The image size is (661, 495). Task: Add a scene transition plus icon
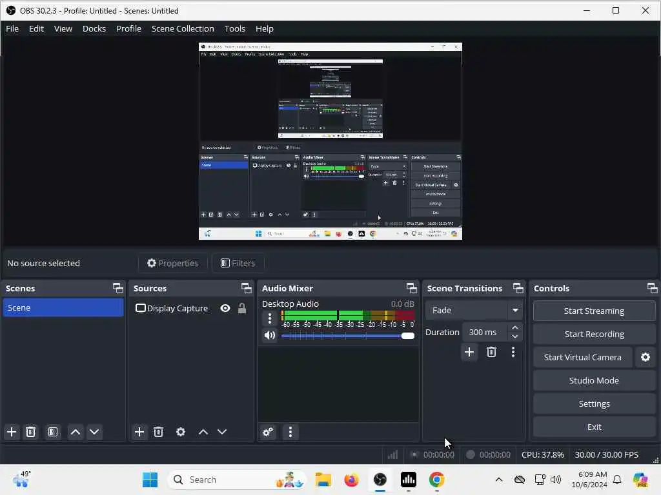[469, 352]
